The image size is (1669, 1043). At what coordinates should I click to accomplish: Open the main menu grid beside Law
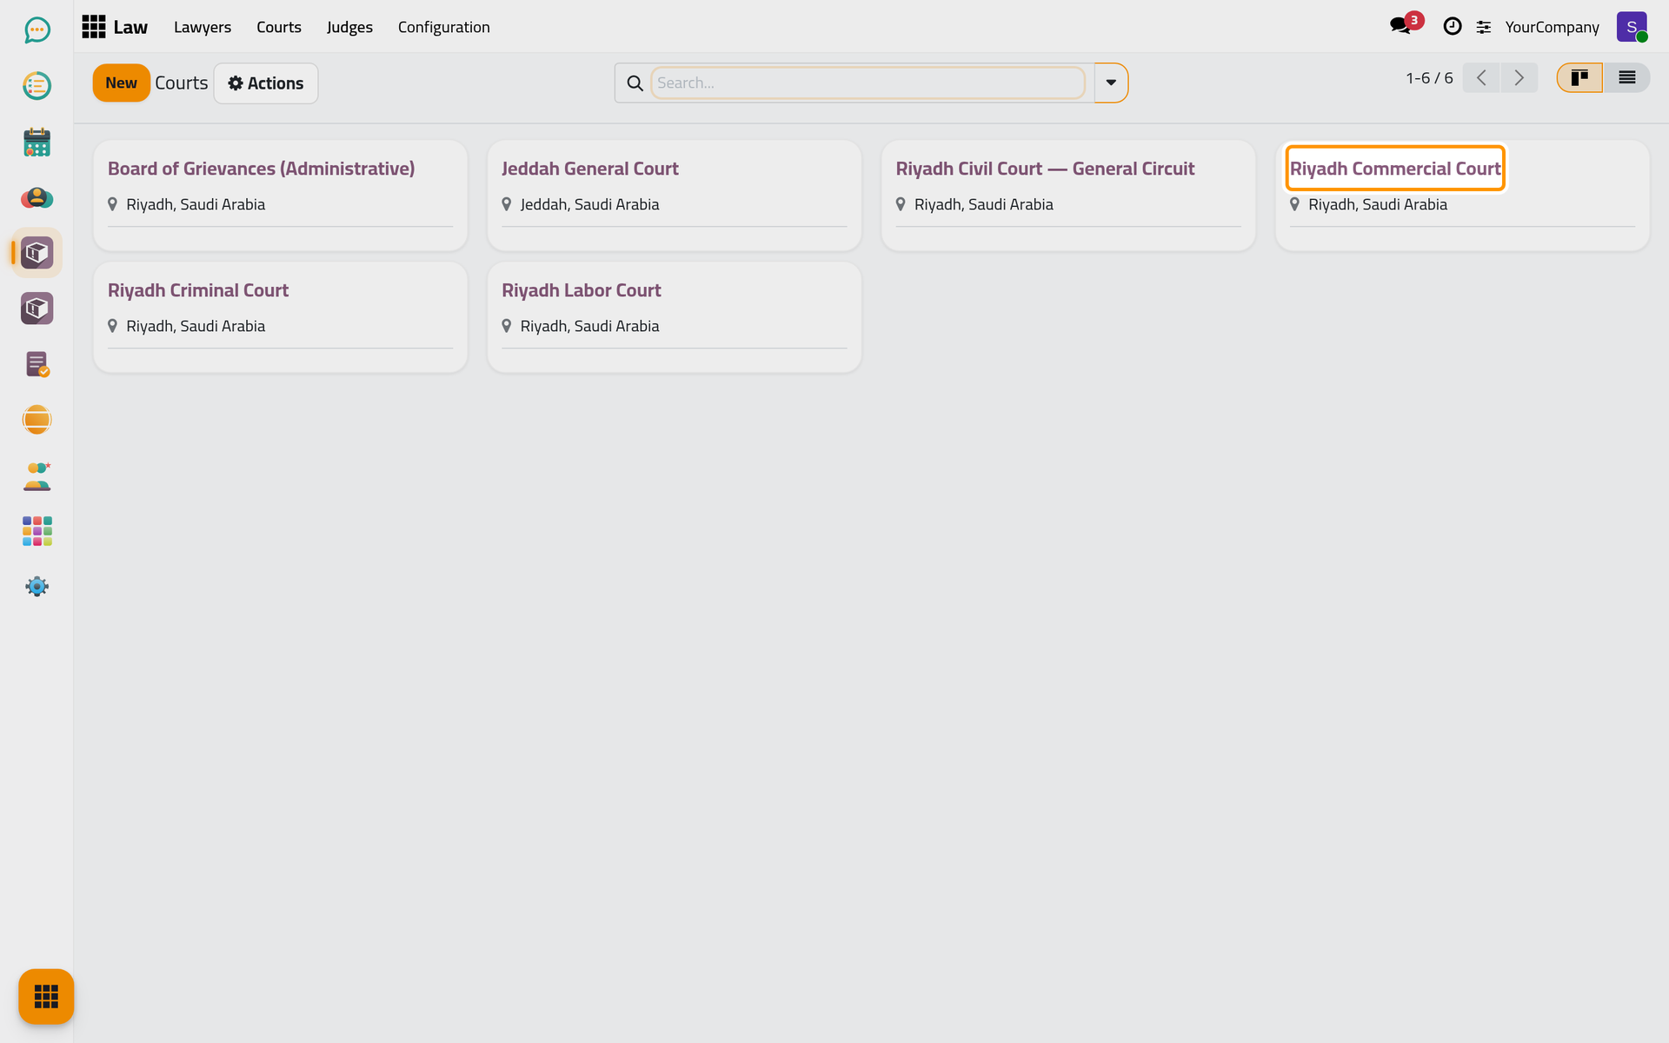coord(94,27)
